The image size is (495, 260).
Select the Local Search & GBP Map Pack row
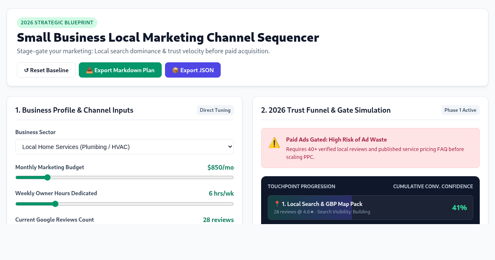pyautogui.click(x=370, y=208)
